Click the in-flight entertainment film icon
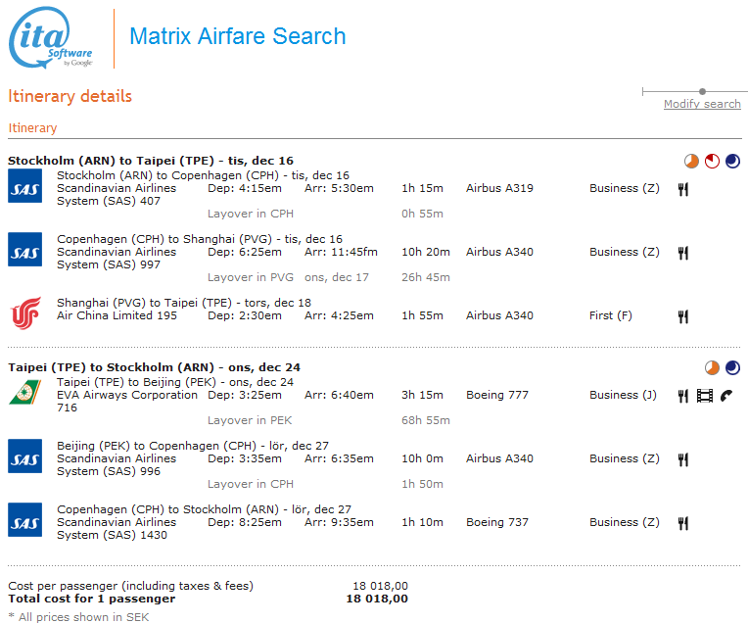The image size is (748, 624). [x=704, y=396]
